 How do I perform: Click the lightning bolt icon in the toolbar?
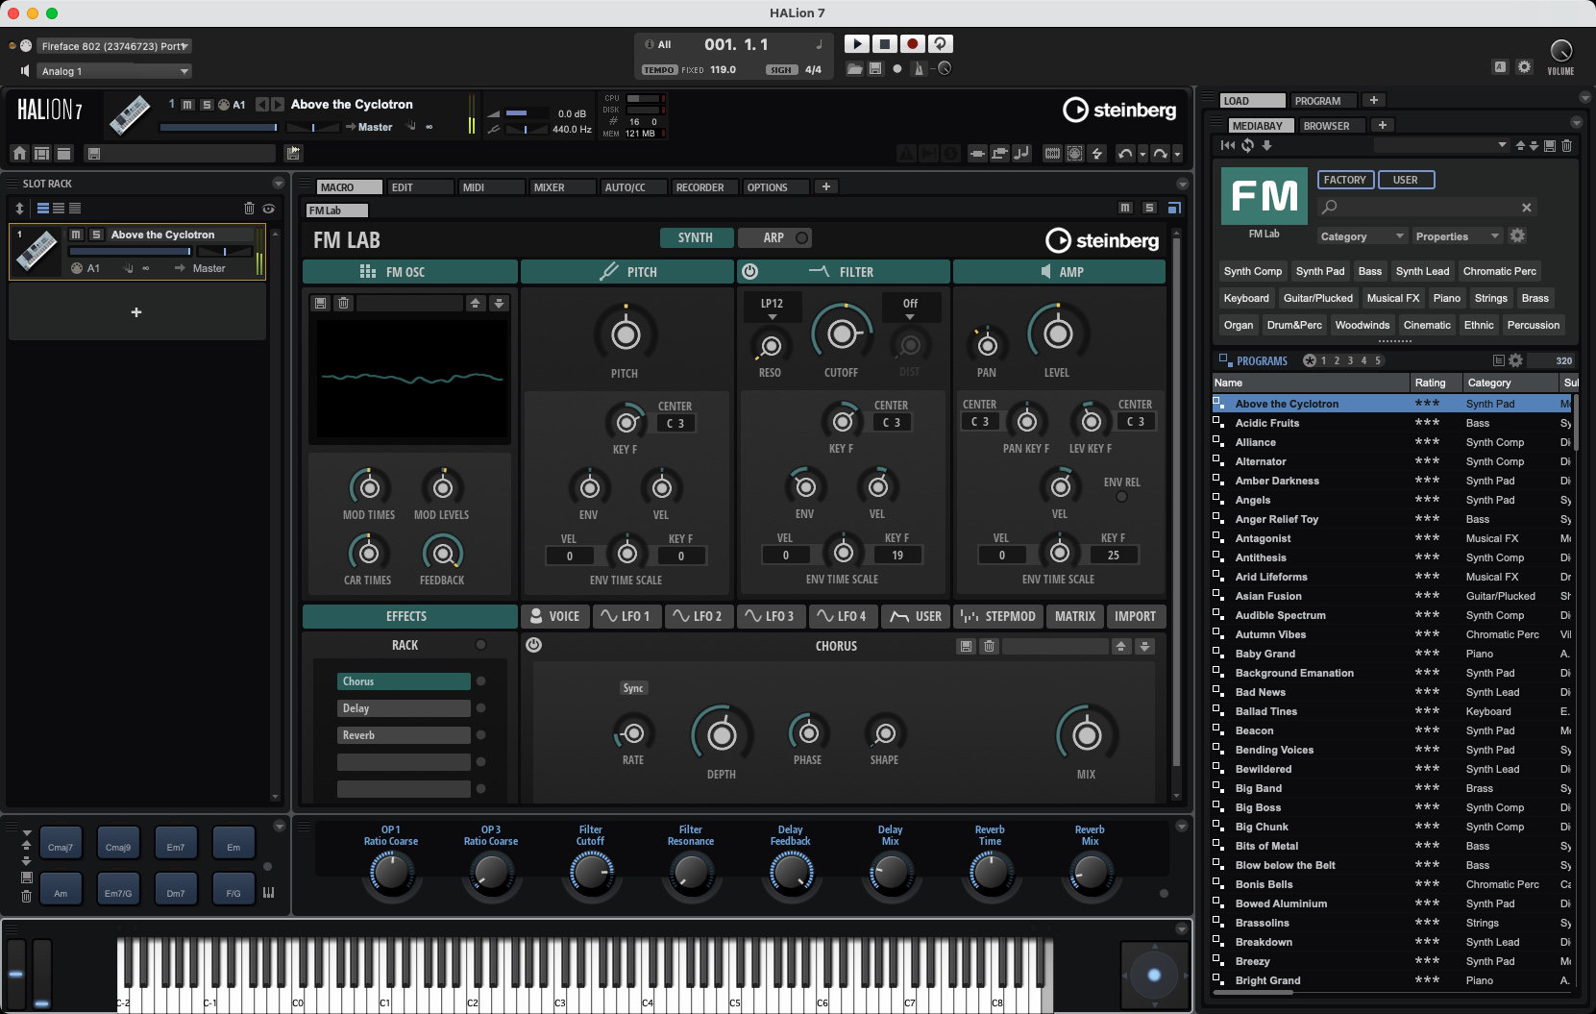click(x=1096, y=154)
